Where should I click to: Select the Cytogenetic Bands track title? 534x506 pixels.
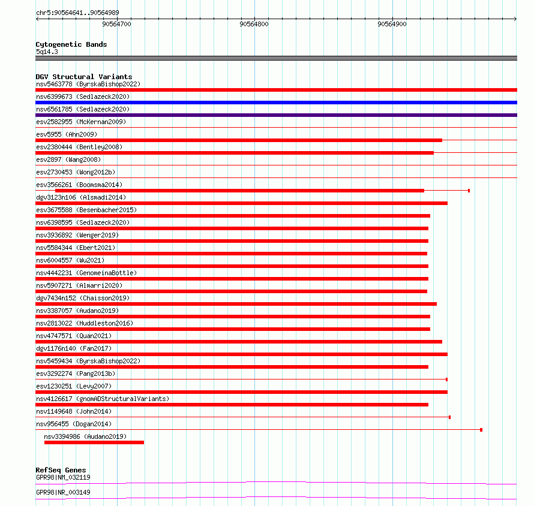(71, 44)
